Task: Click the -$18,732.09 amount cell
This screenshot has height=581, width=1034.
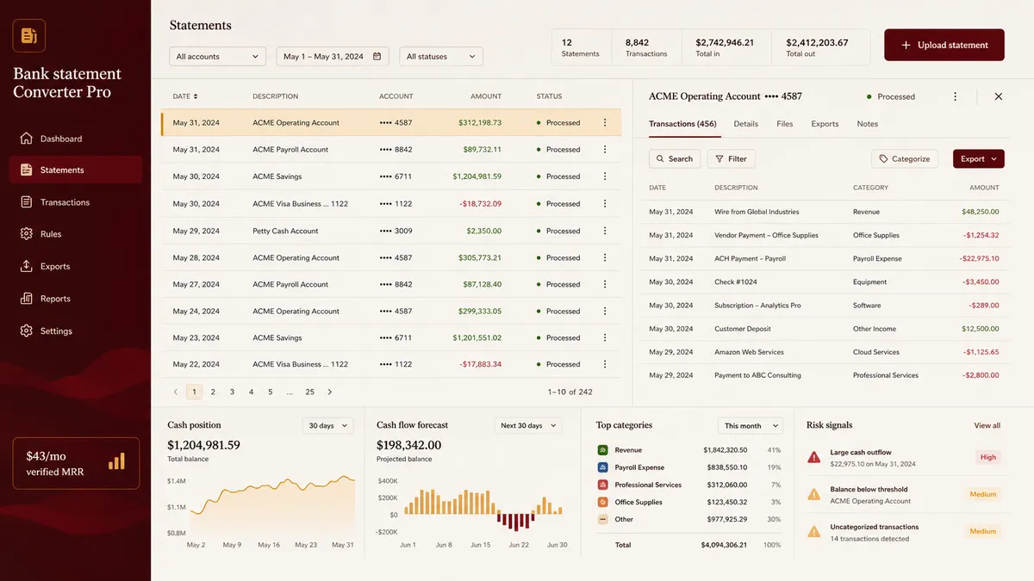Action: (x=481, y=204)
